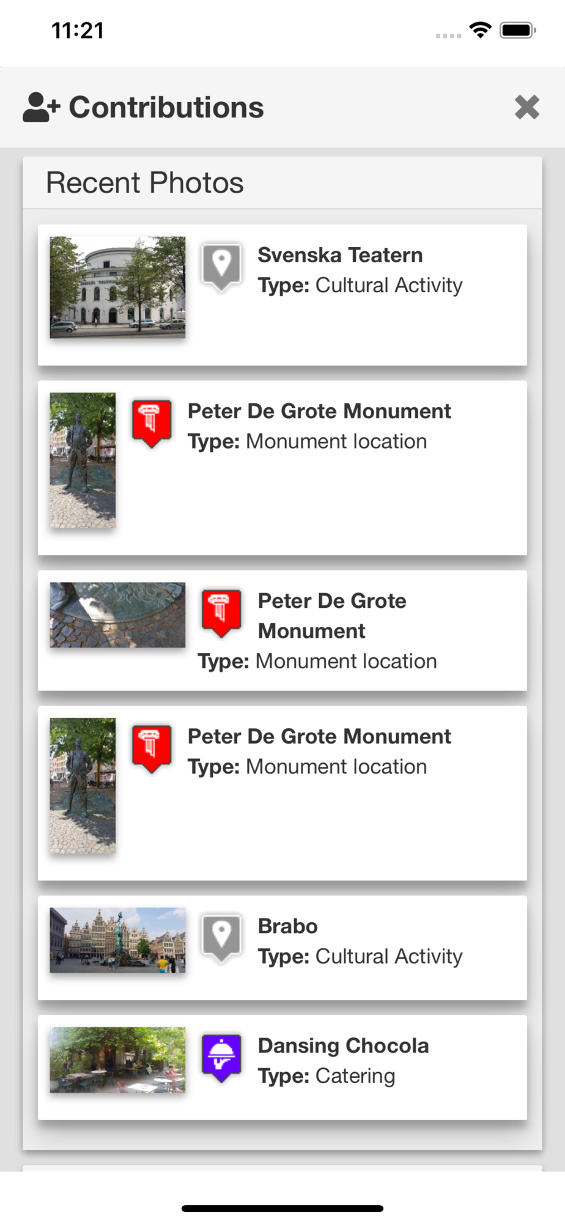
Task: Open the cobblestone plaque photo thumbnail
Action: (117, 615)
